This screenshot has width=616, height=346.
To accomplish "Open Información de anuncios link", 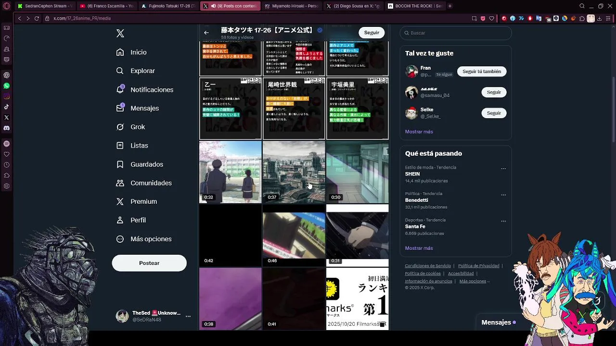I will [x=428, y=281].
